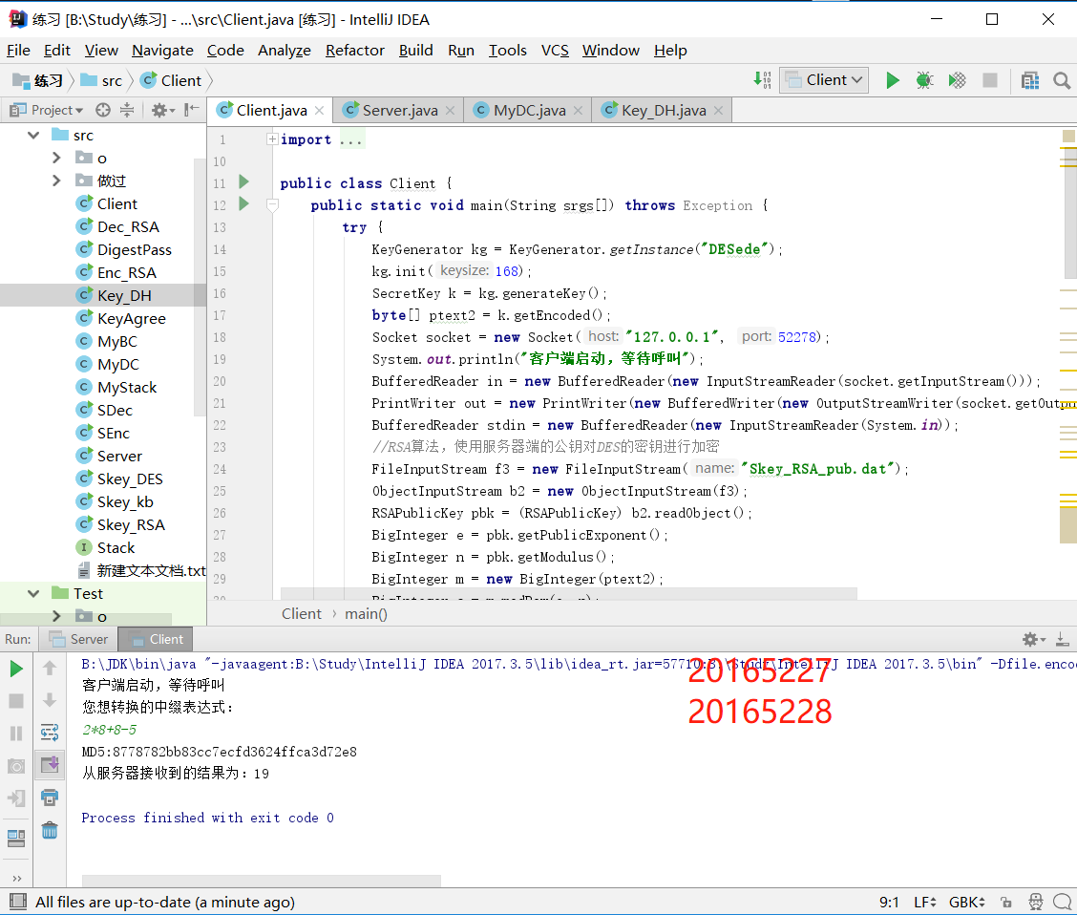Open Search Everywhere magnifier icon

(x=1061, y=80)
